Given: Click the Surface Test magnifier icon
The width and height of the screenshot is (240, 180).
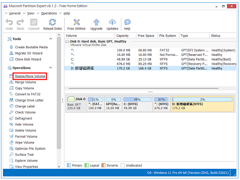Looking at the screenshot, I should (x=11, y=154).
